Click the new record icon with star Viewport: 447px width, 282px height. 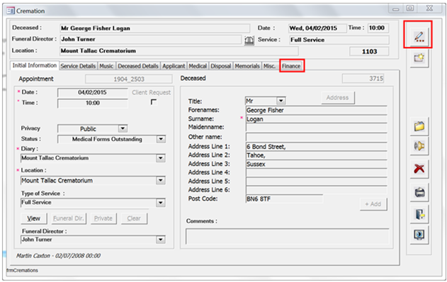click(x=419, y=58)
